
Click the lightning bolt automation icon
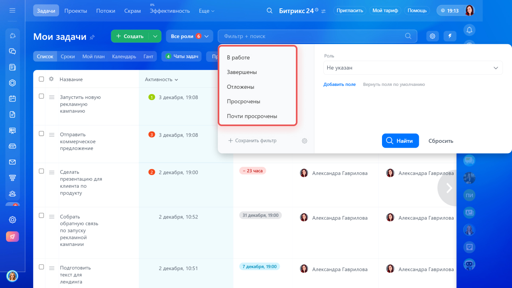click(450, 36)
